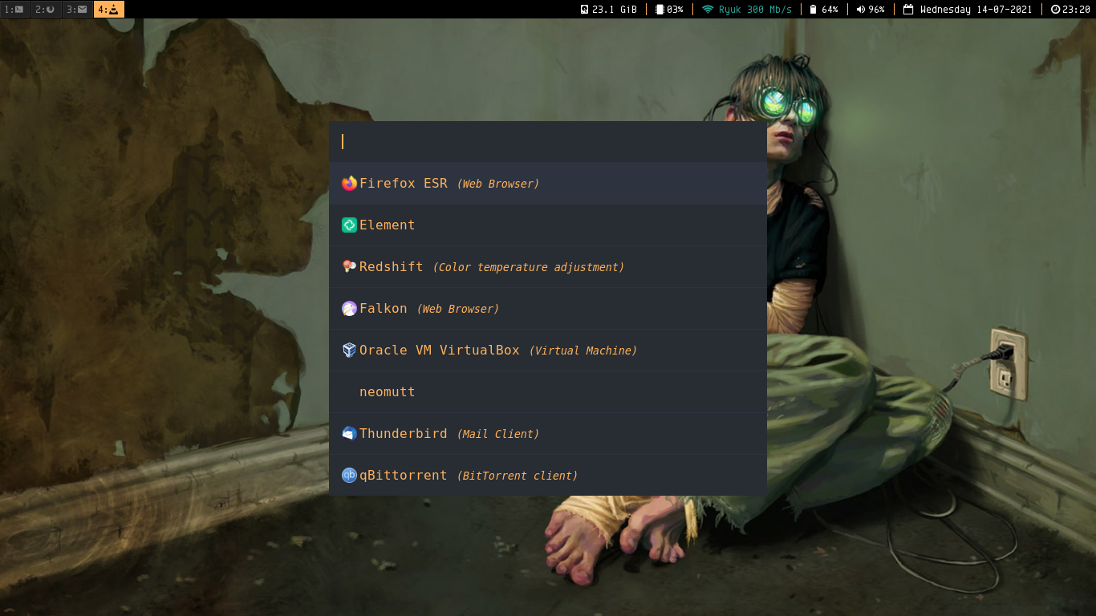This screenshot has height=616, width=1096.
Task: Click the green Element app icon
Action: (x=349, y=225)
